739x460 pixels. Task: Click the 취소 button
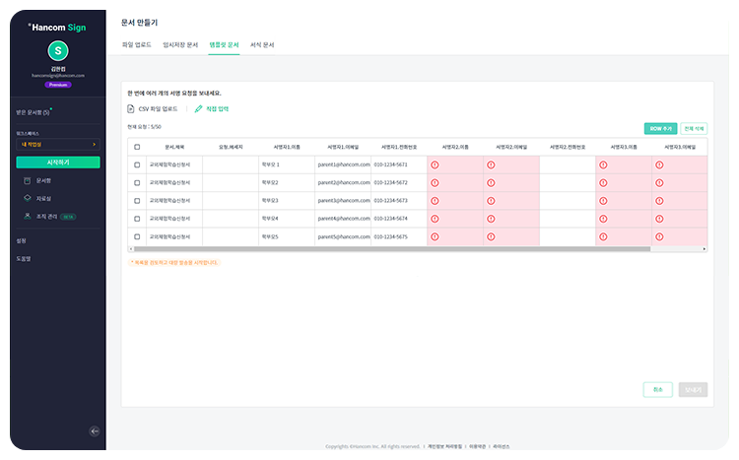tap(657, 390)
